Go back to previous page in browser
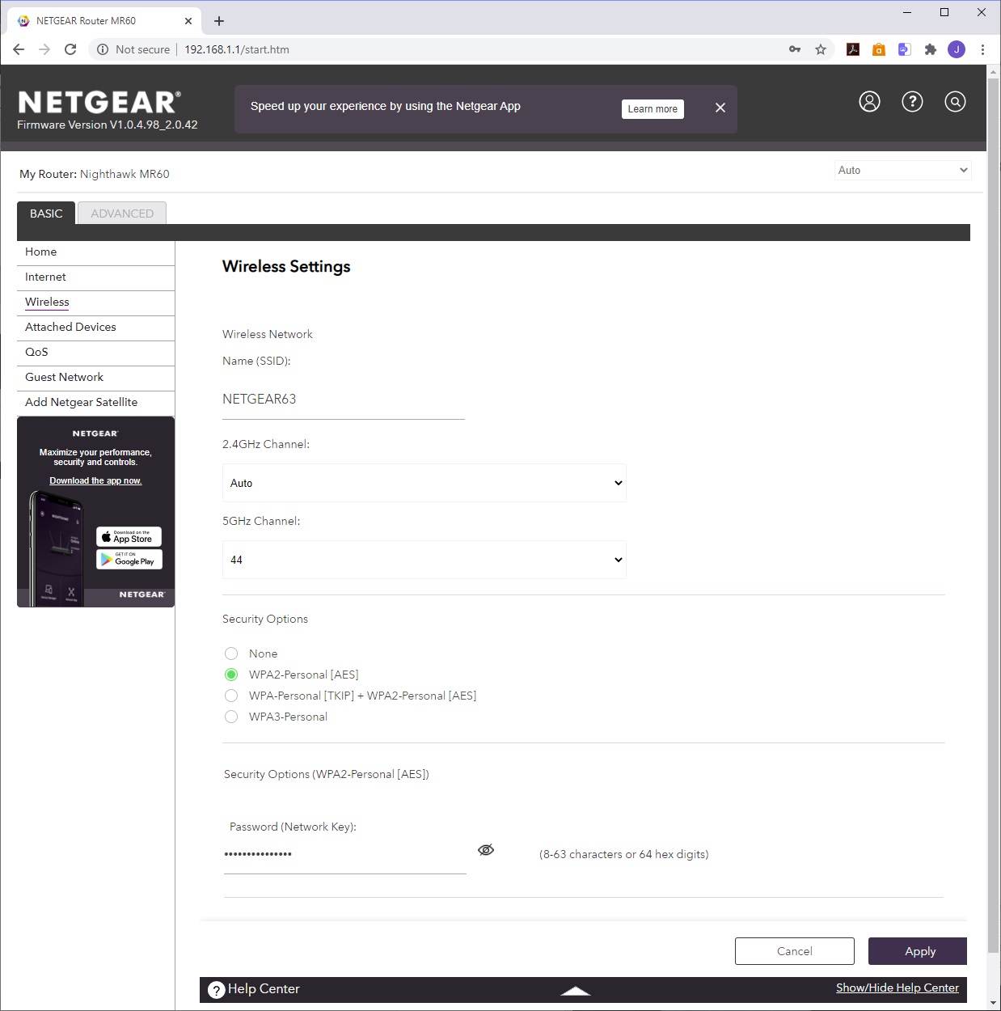 click(x=19, y=49)
